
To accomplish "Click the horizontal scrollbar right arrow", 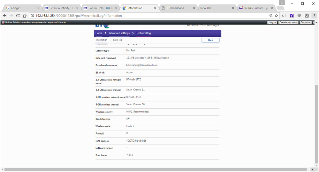I will pos(313,169).
